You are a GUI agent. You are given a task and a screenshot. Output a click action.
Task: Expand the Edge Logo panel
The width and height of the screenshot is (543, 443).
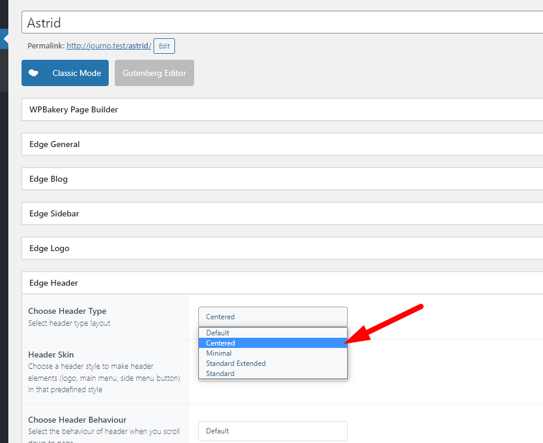282,248
